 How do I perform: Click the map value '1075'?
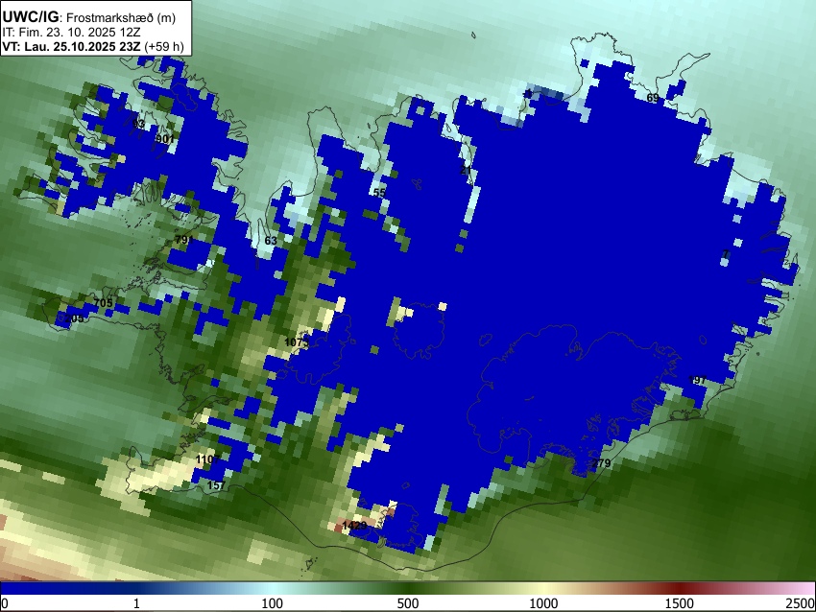(x=297, y=342)
